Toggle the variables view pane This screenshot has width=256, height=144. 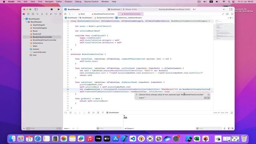tap(229, 128)
